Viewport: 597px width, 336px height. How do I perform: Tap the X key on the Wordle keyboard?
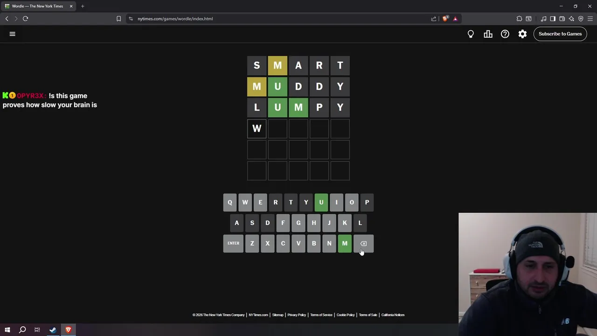268,243
